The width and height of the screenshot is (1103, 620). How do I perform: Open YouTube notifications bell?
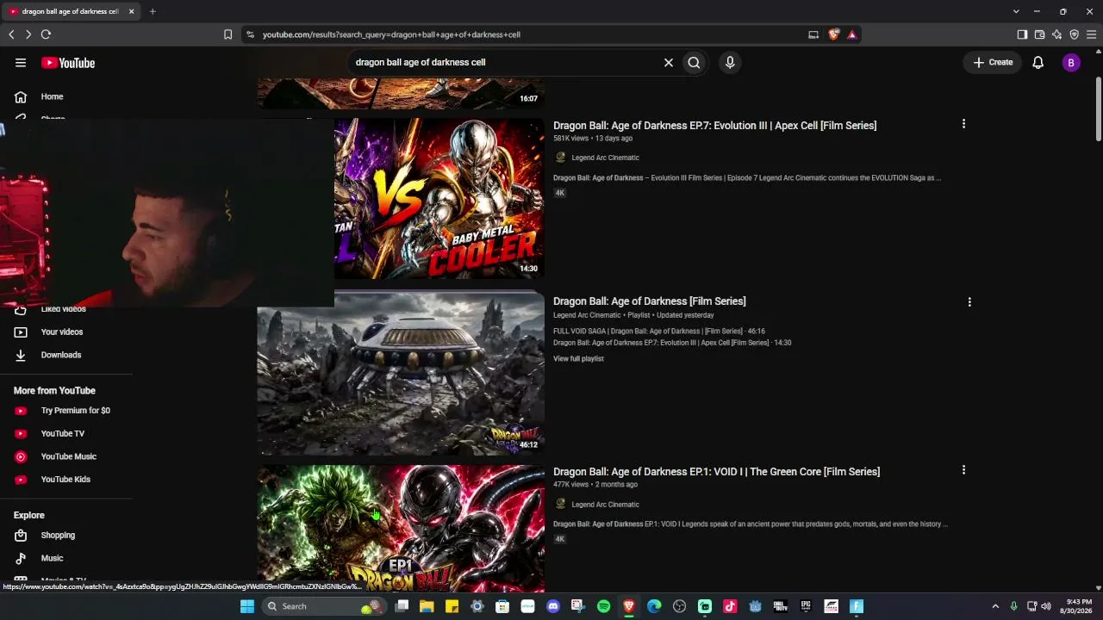tap(1038, 62)
